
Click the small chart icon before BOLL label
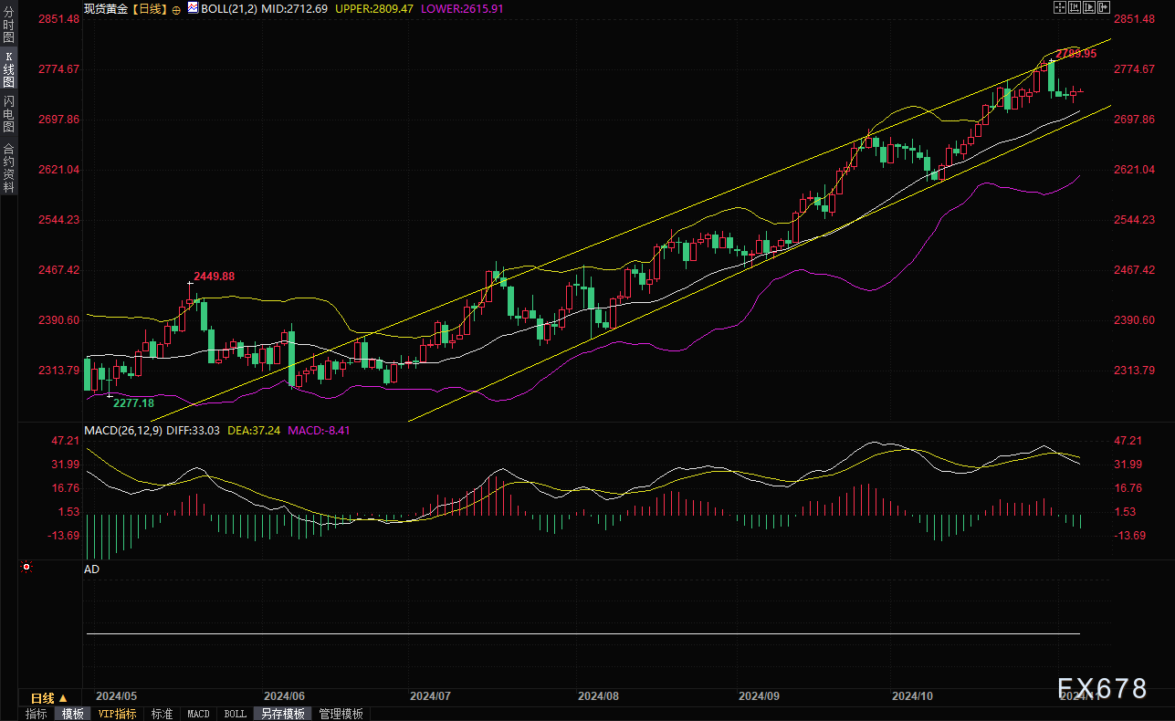193,8
